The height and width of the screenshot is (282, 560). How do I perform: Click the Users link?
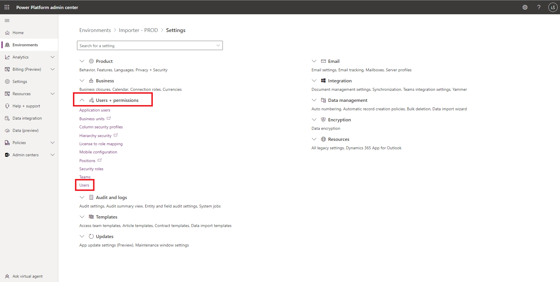[x=84, y=185]
